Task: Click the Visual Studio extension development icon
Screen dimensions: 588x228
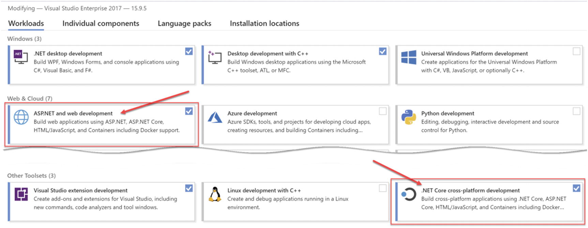Action: pyautogui.click(x=21, y=194)
